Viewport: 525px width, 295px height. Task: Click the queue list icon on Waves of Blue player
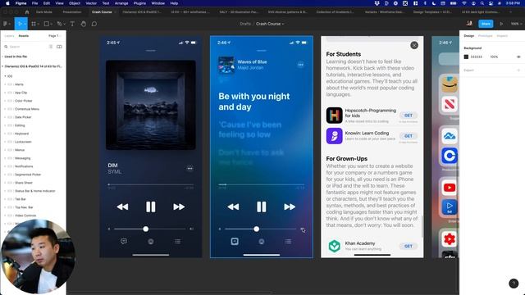(x=288, y=241)
